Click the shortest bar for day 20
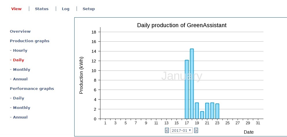This screenshot has height=137, width=287. (x=202, y=115)
